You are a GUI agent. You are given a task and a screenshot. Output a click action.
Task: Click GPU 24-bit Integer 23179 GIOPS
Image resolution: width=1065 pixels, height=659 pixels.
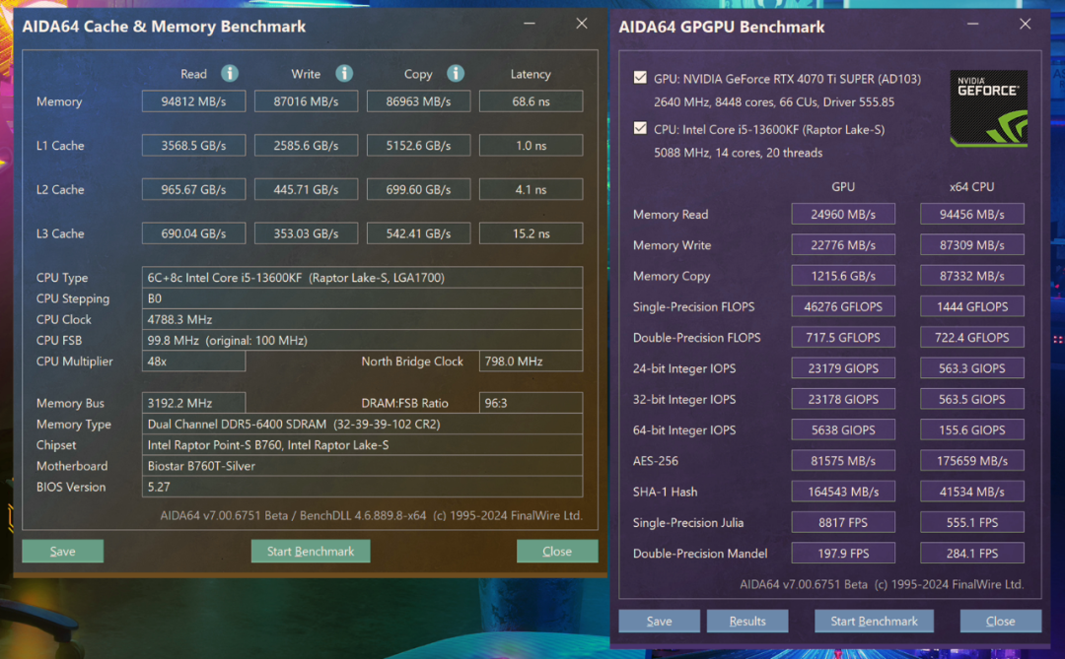(x=843, y=368)
